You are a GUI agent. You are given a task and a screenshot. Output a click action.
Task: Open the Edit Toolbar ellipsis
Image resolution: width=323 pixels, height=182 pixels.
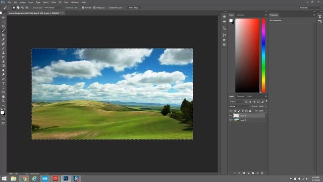3,105
